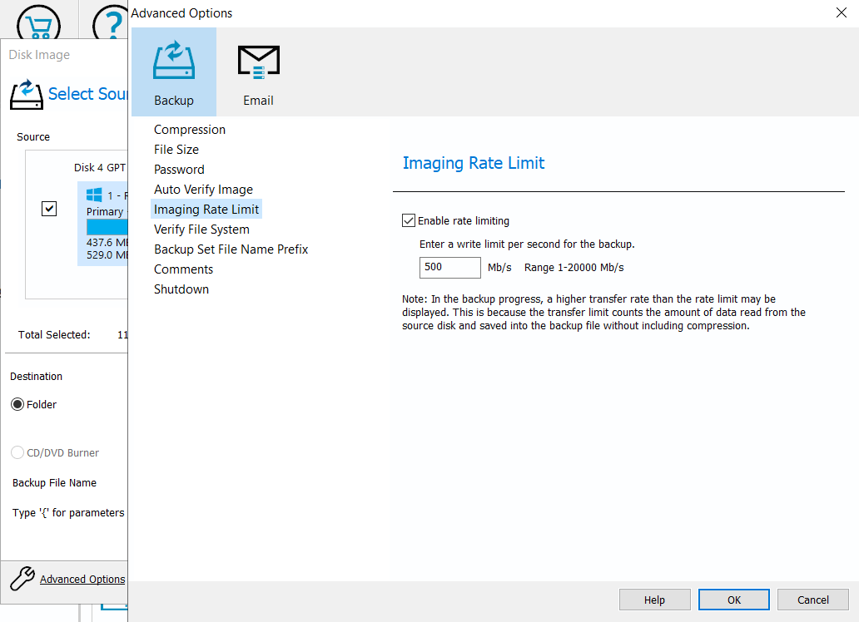This screenshot has height=622, width=859.
Task: Click the Select Source disk icon
Action: (27, 94)
